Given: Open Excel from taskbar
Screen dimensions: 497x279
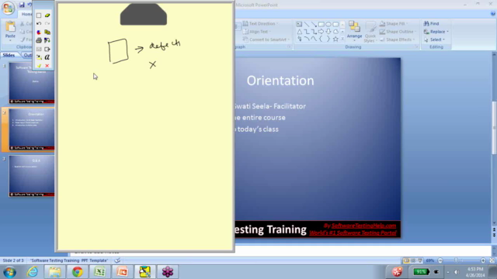Looking at the screenshot, I should [x=99, y=272].
